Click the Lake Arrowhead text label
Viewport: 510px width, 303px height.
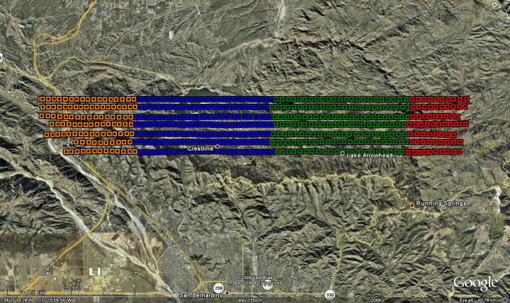click(x=368, y=155)
